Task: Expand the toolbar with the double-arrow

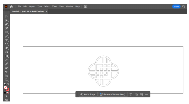Action: click(5, 10)
